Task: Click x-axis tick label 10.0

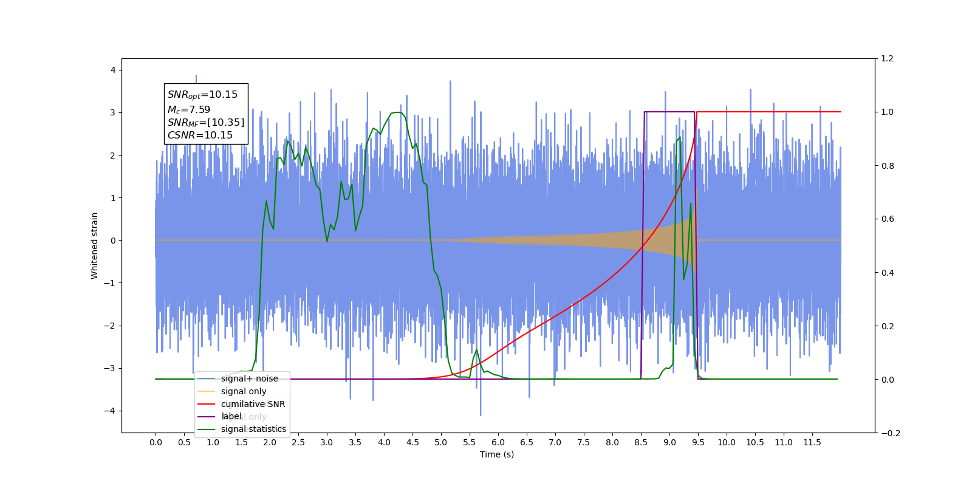Action: (x=727, y=442)
